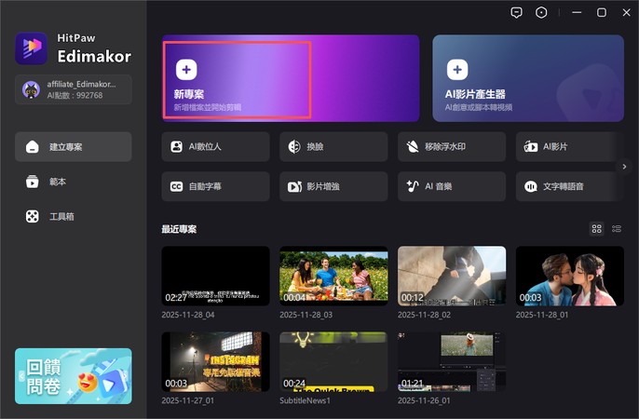Switch recent projects to list view
Screen dimensions: 639x419
[617, 229]
